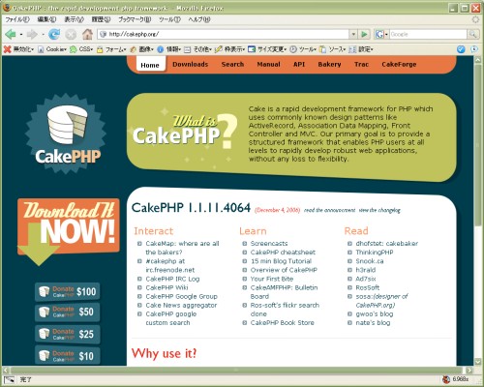Open the 無効化 (Disable) toolbar menu

tap(18, 49)
